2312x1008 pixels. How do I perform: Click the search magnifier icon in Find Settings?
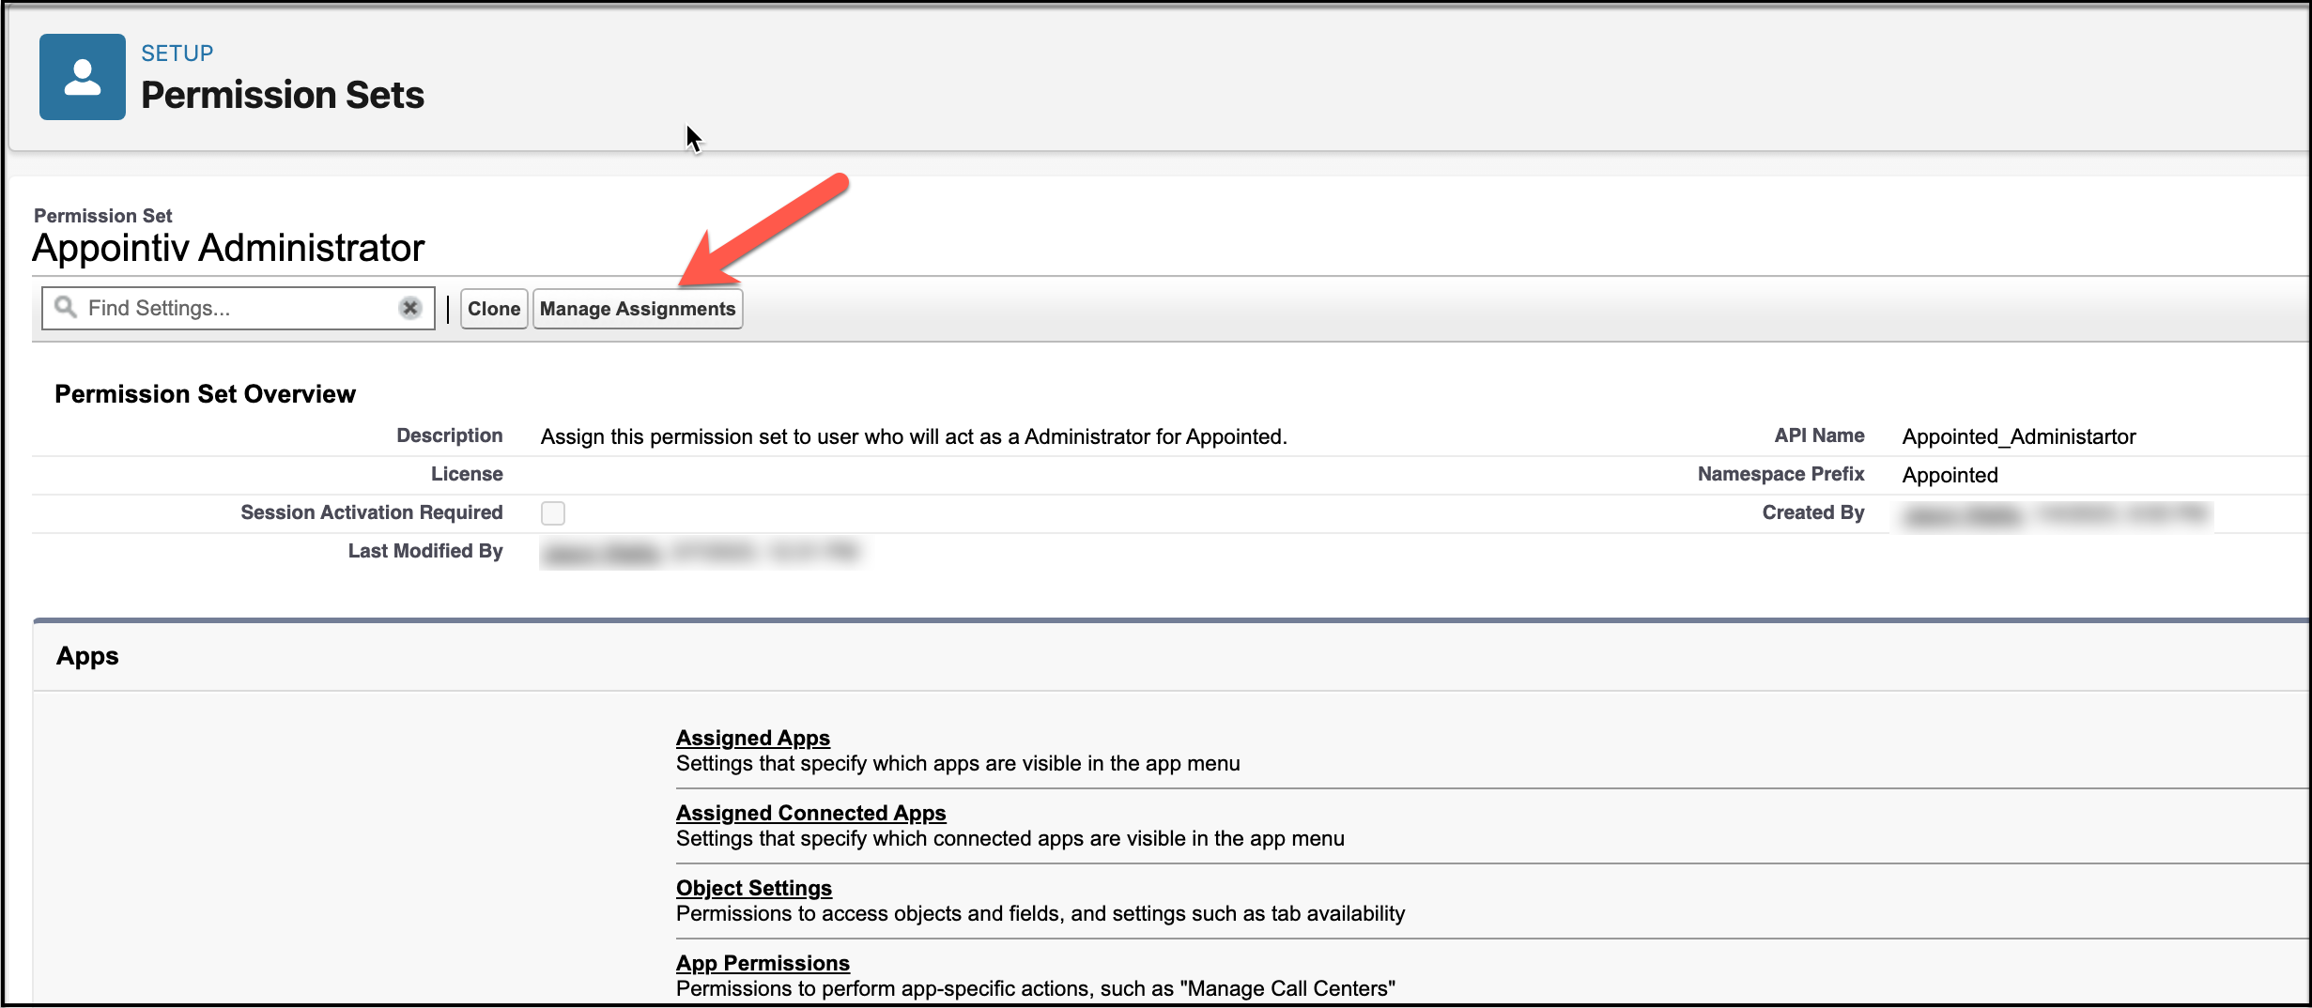pos(65,307)
